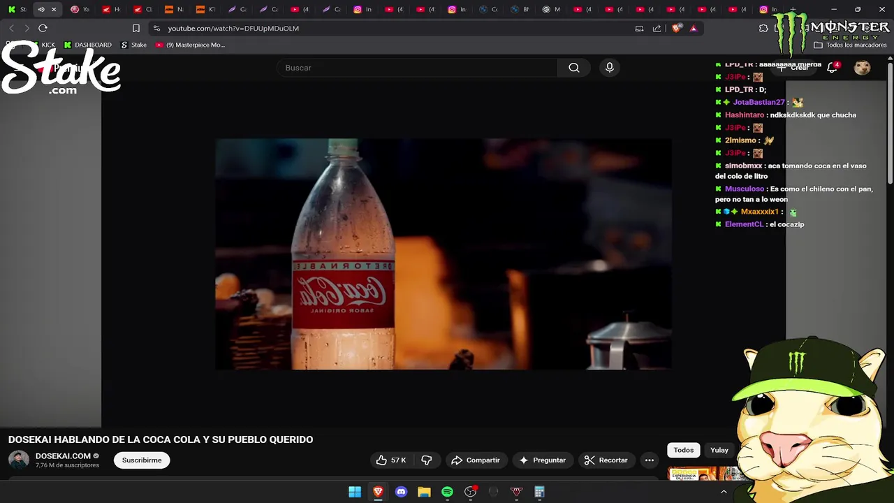This screenshot has height=503, width=894.
Task: Start voice search with microphone icon
Action: coord(610,68)
